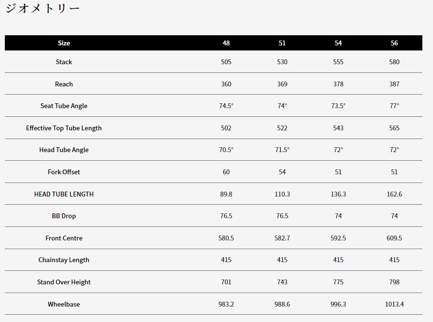Click the 74.5° seat tube angle value

click(x=226, y=106)
